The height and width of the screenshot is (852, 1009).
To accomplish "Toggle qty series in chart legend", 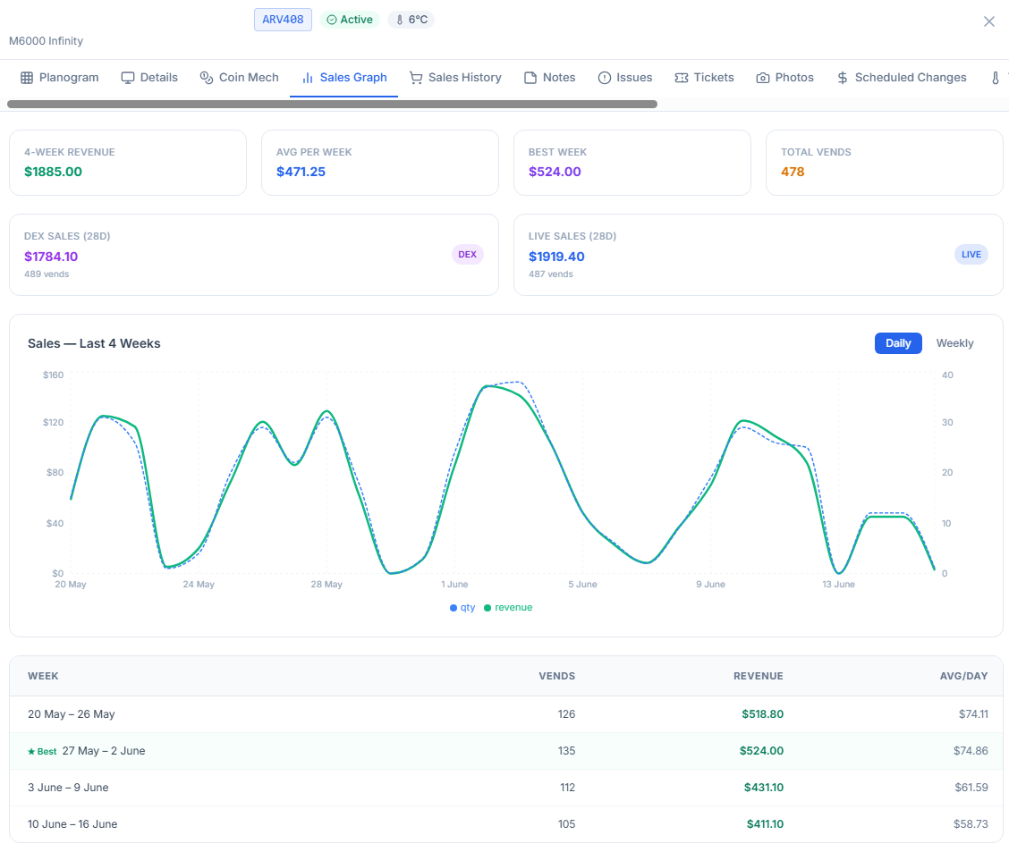I will click(x=462, y=608).
